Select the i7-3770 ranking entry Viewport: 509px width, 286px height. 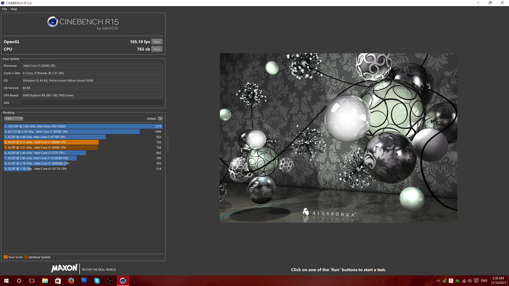pyautogui.click(x=83, y=153)
